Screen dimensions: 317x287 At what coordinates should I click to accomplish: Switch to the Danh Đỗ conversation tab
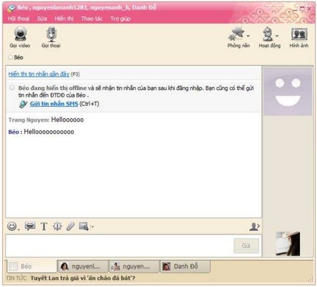[184, 266]
